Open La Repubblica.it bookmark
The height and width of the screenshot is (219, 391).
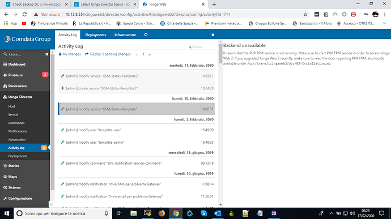[92, 23]
